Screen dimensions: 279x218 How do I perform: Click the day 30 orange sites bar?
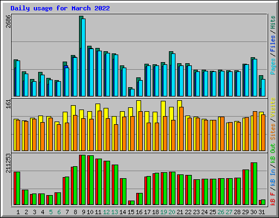pyautogui.click(x=255, y=131)
